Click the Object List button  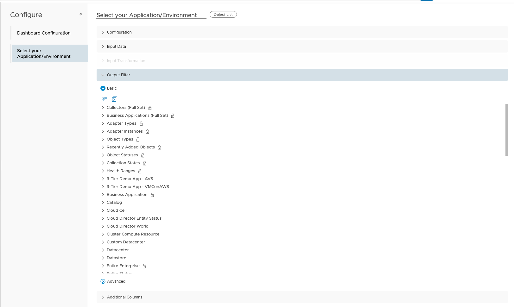(x=223, y=14)
